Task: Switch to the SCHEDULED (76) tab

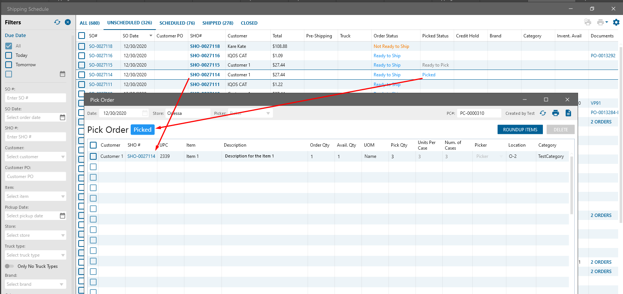Action: [x=177, y=23]
